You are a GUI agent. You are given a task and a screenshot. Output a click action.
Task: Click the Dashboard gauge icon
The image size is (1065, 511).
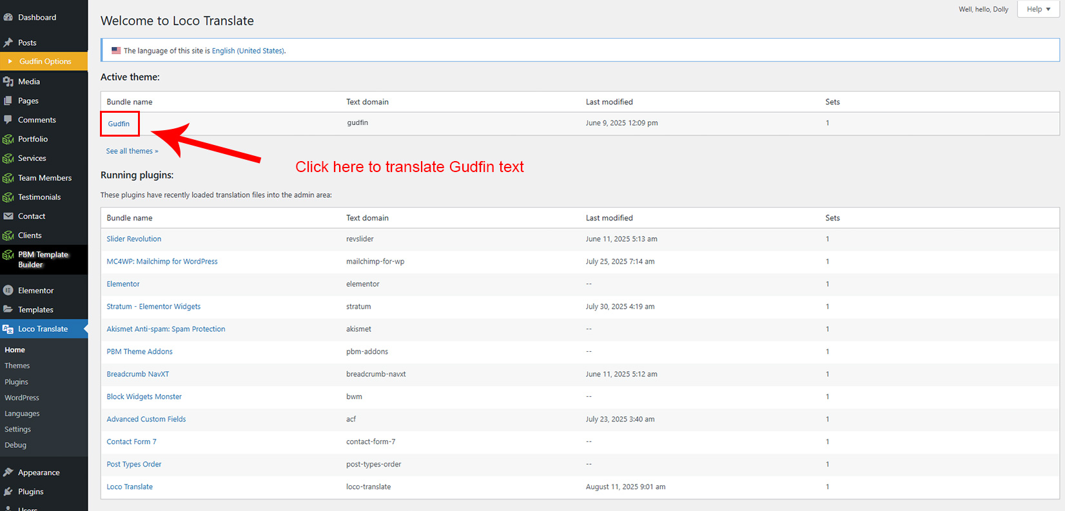click(8, 17)
